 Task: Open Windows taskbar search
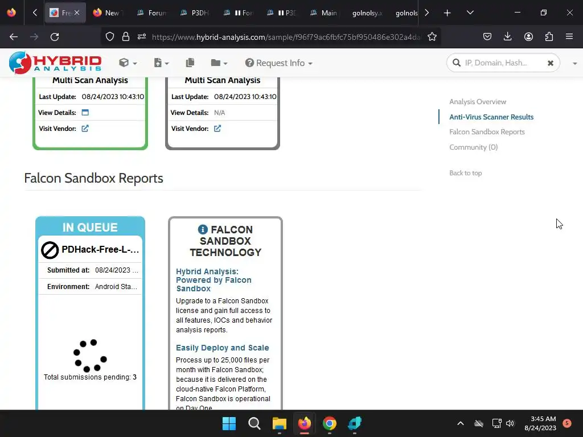(254, 423)
